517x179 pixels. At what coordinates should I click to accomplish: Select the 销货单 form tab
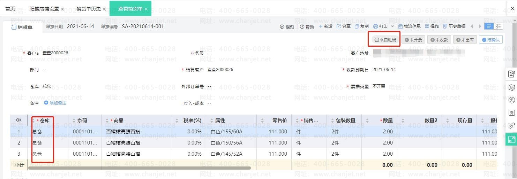(22, 27)
